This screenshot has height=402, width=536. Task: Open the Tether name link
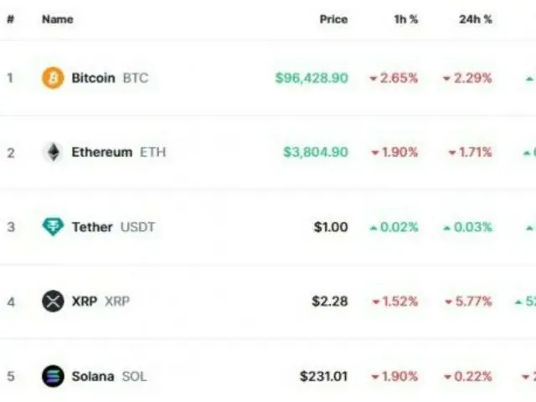click(92, 227)
